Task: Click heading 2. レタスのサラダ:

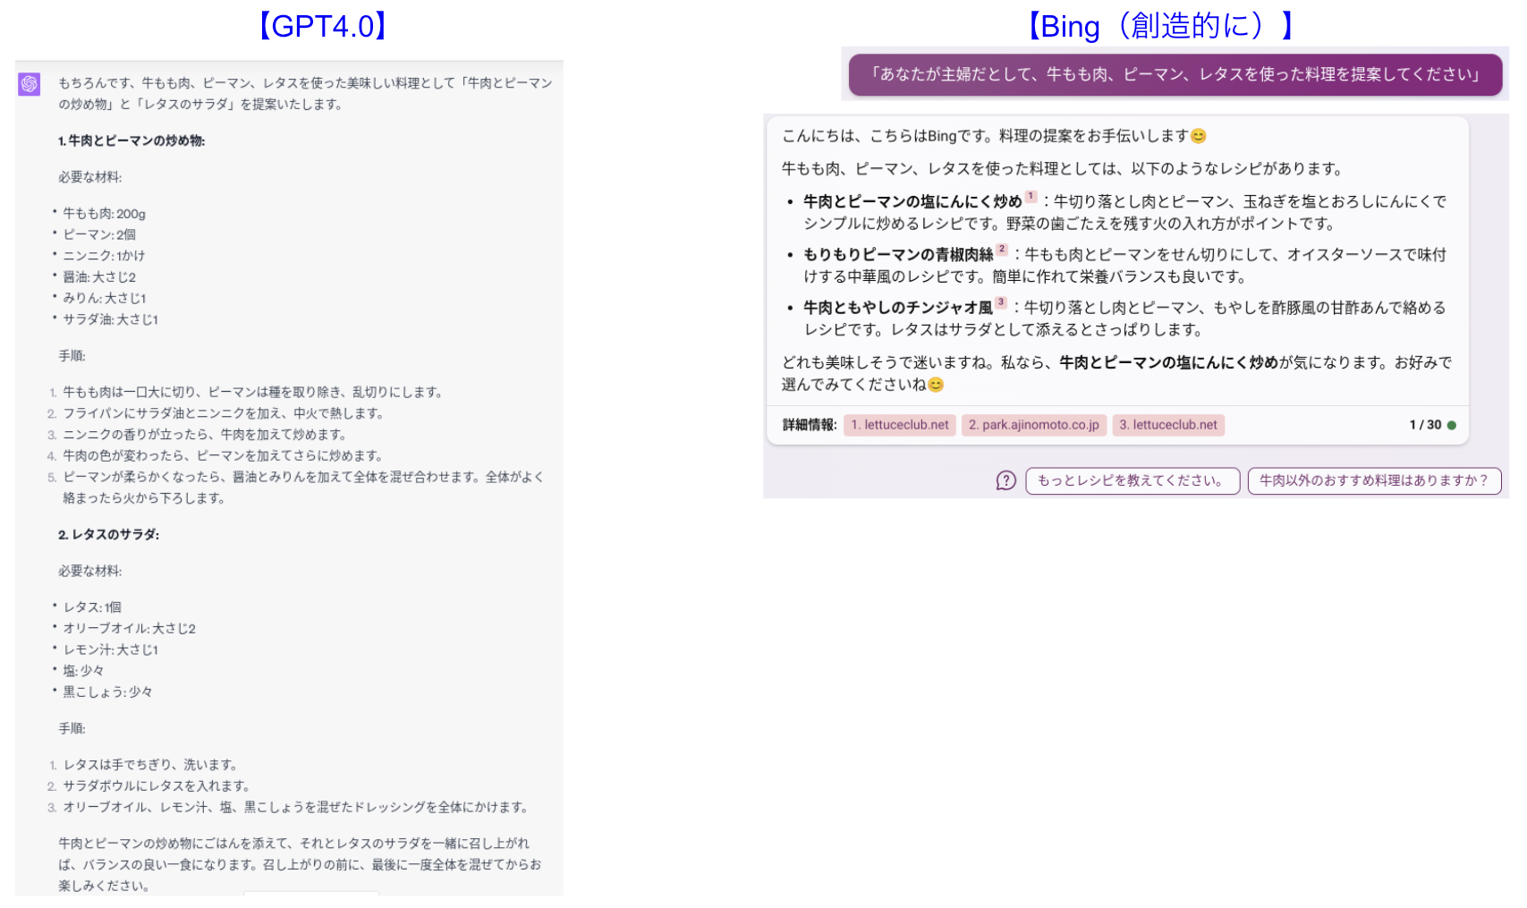Action: click(109, 534)
